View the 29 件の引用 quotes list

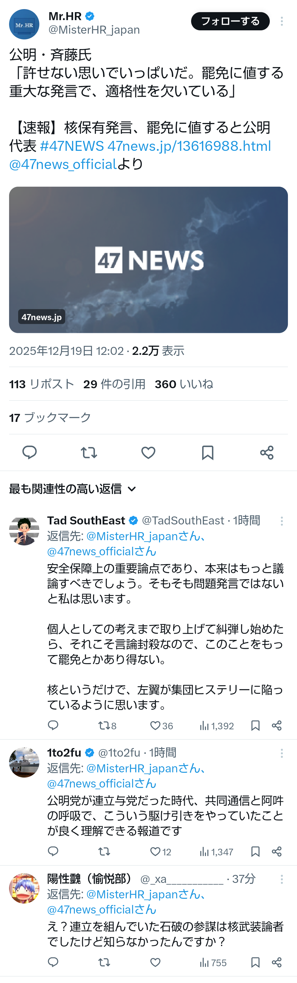click(x=114, y=384)
